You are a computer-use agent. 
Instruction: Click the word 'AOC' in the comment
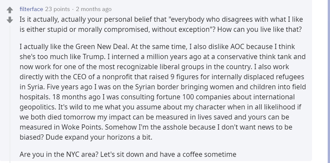(x=237, y=46)
